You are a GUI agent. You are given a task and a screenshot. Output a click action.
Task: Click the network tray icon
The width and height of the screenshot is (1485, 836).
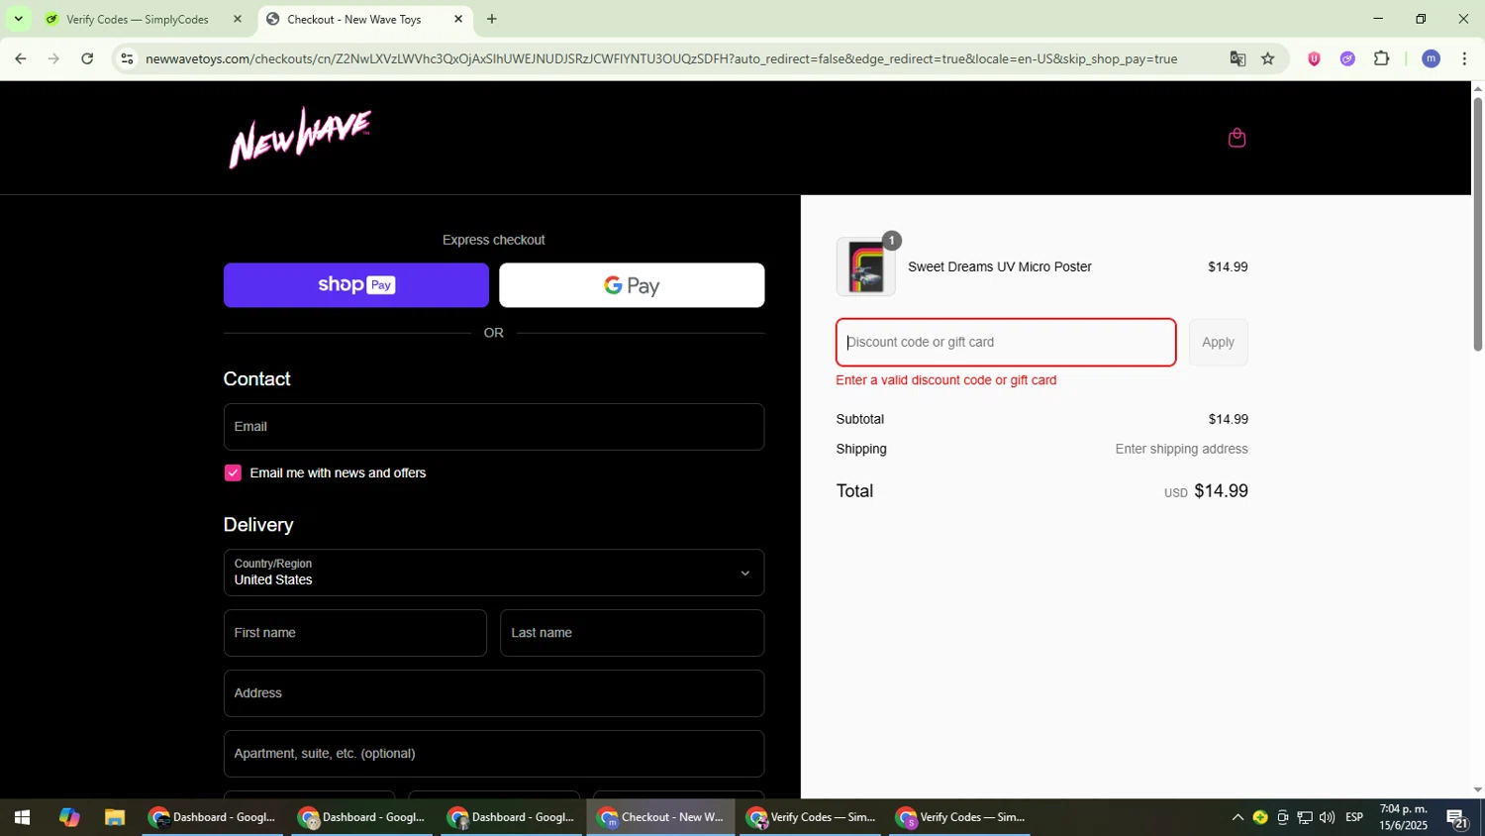click(1305, 818)
